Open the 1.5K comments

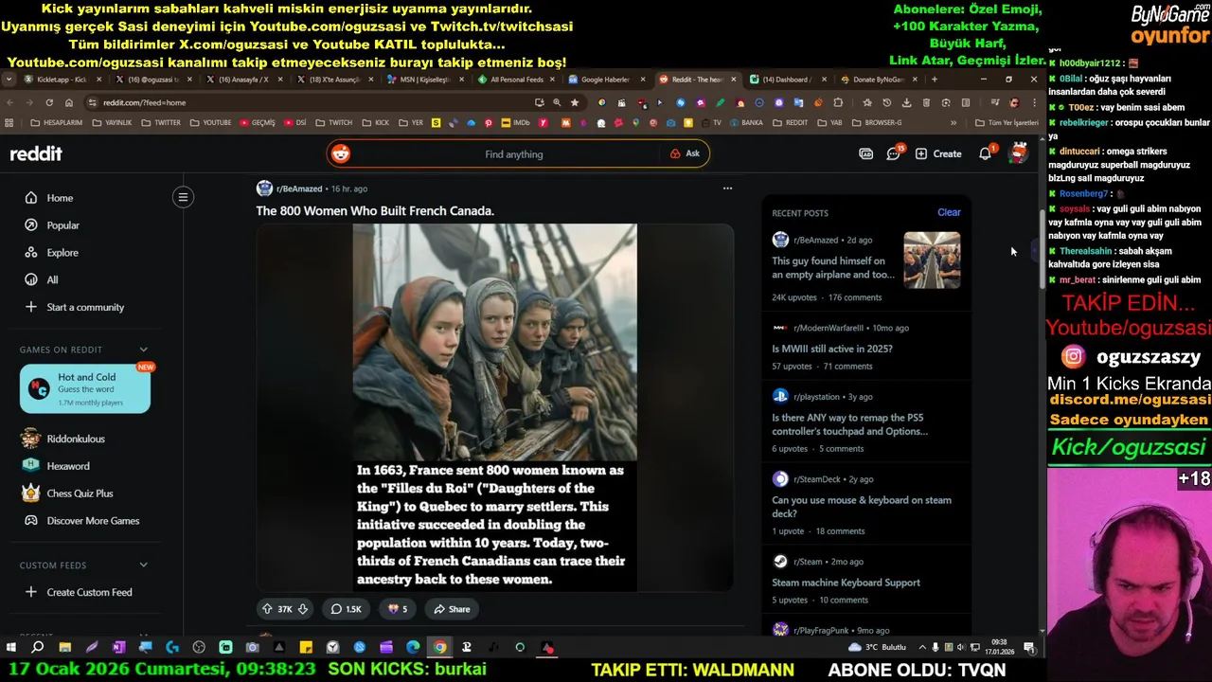(x=346, y=609)
